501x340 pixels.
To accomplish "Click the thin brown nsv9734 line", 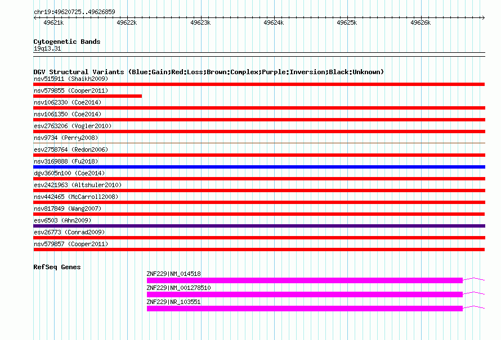I will click(259, 143).
